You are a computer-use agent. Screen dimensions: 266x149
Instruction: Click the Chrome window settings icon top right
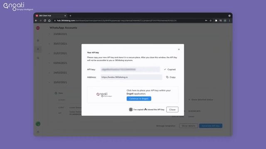click(229, 16)
